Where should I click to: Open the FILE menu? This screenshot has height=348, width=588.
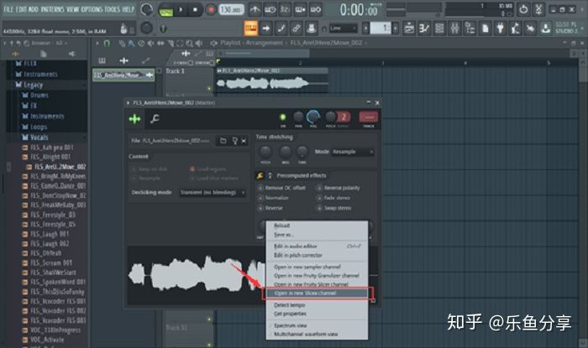coord(8,9)
